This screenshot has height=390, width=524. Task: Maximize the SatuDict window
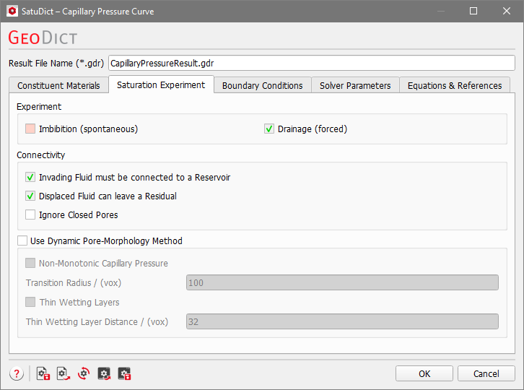point(473,11)
